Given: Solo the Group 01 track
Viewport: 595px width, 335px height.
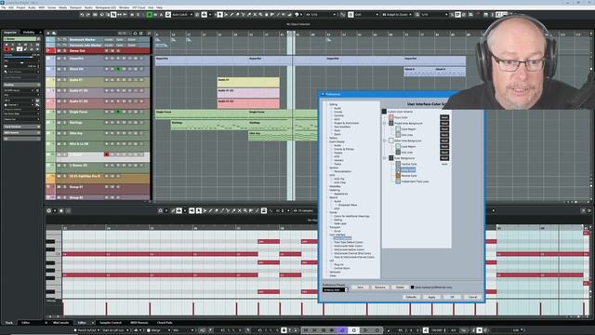Looking at the screenshot, I should (64, 187).
